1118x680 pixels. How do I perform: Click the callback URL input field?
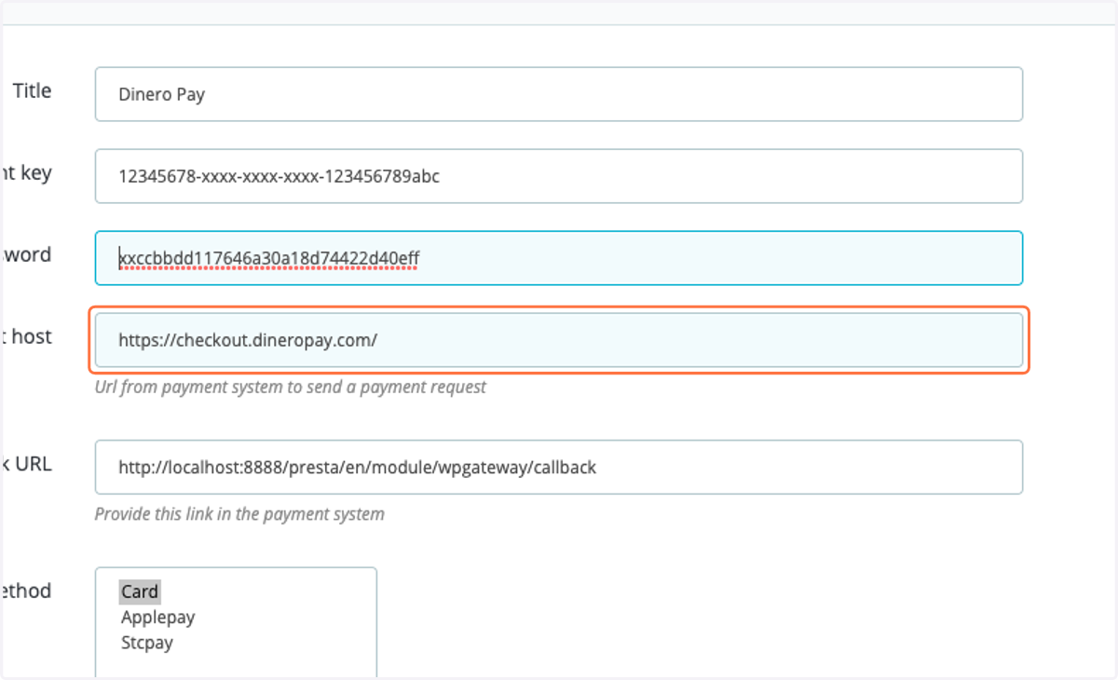point(559,467)
